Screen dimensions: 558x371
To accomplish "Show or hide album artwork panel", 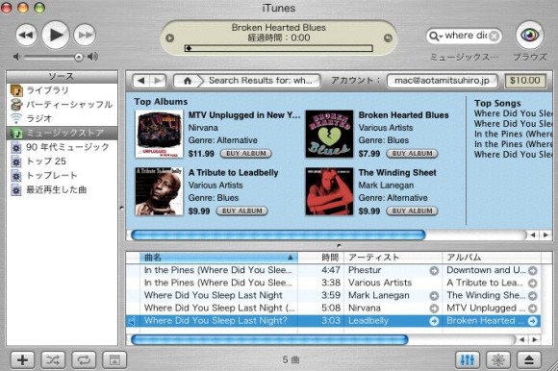I will [x=114, y=360].
